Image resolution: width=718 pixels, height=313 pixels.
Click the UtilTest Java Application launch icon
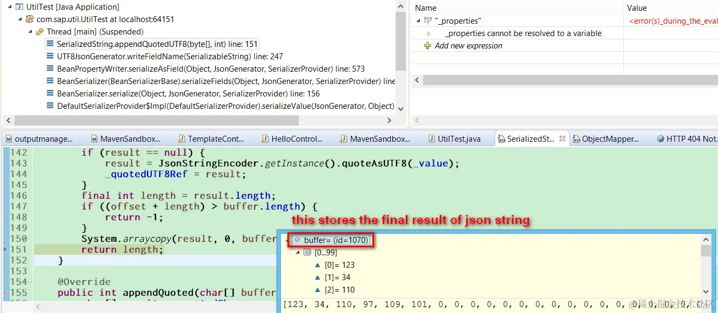19,7
